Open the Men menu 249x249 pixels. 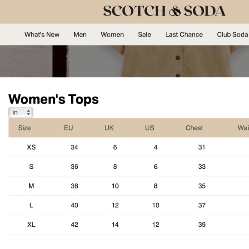pos(80,34)
